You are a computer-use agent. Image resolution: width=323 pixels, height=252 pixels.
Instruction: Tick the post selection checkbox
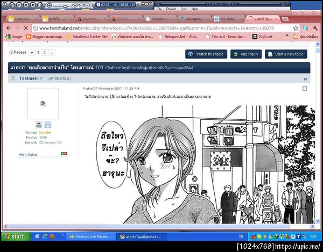(305, 89)
